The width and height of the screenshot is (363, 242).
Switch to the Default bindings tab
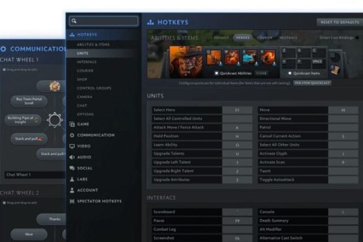[222, 37]
